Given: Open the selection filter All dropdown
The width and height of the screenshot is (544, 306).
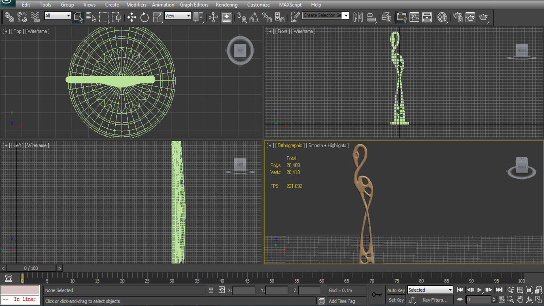Looking at the screenshot, I should 58,16.
